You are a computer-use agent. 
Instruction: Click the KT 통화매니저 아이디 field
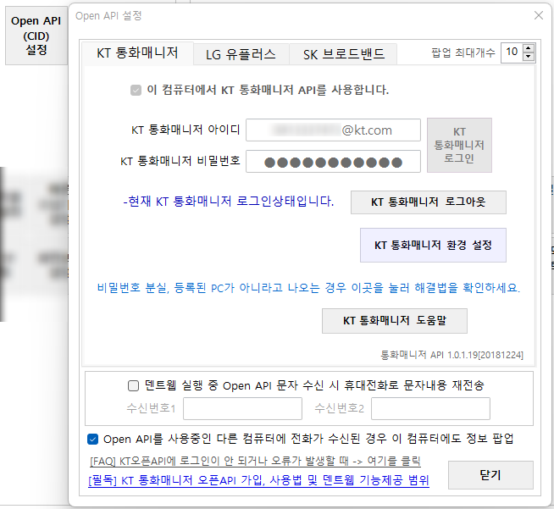pos(333,130)
